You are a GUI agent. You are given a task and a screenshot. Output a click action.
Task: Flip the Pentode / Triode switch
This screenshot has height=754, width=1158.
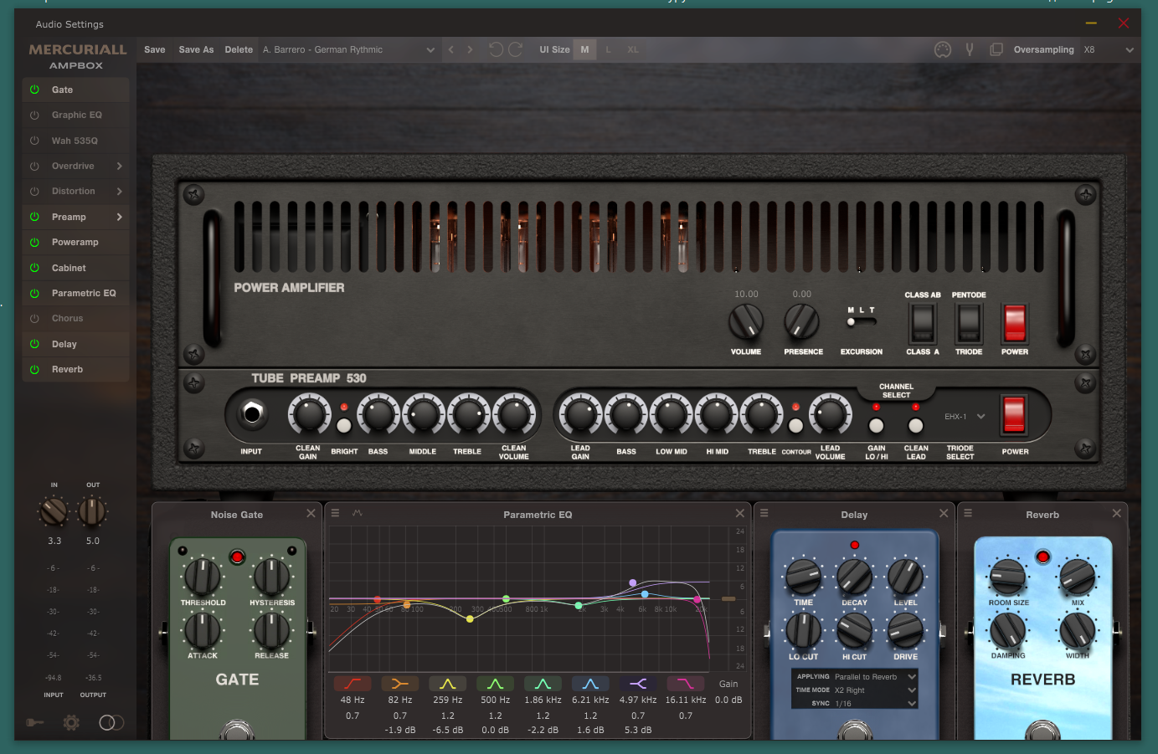(969, 323)
